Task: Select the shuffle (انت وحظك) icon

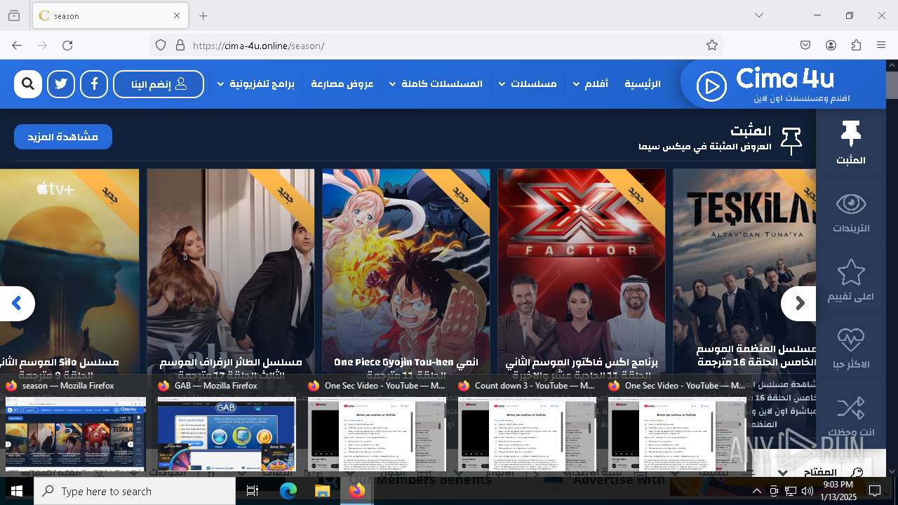Action: [851, 417]
